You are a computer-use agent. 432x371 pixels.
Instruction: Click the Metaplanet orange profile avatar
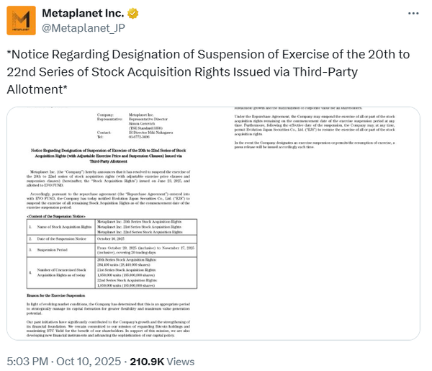[22, 21]
